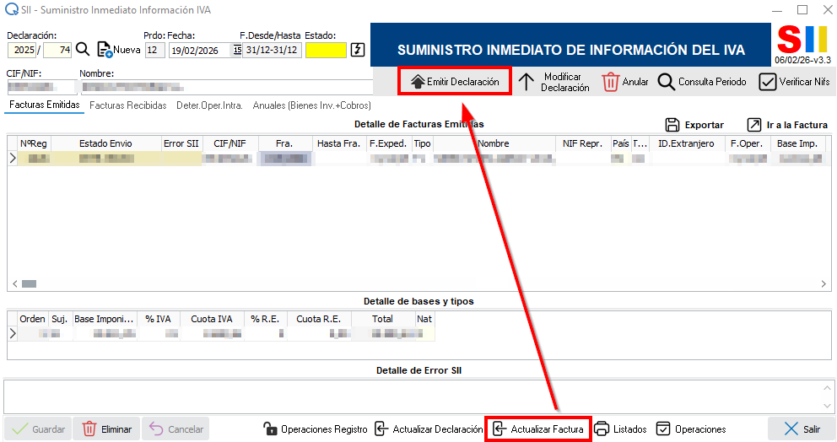Click the lightning icon beside Estado
The image size is (837, 442).
pos(358,50)
